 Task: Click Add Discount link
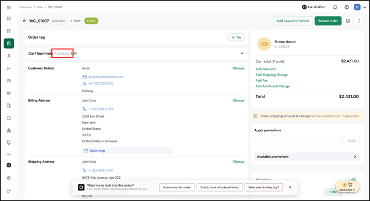(266, 69)
